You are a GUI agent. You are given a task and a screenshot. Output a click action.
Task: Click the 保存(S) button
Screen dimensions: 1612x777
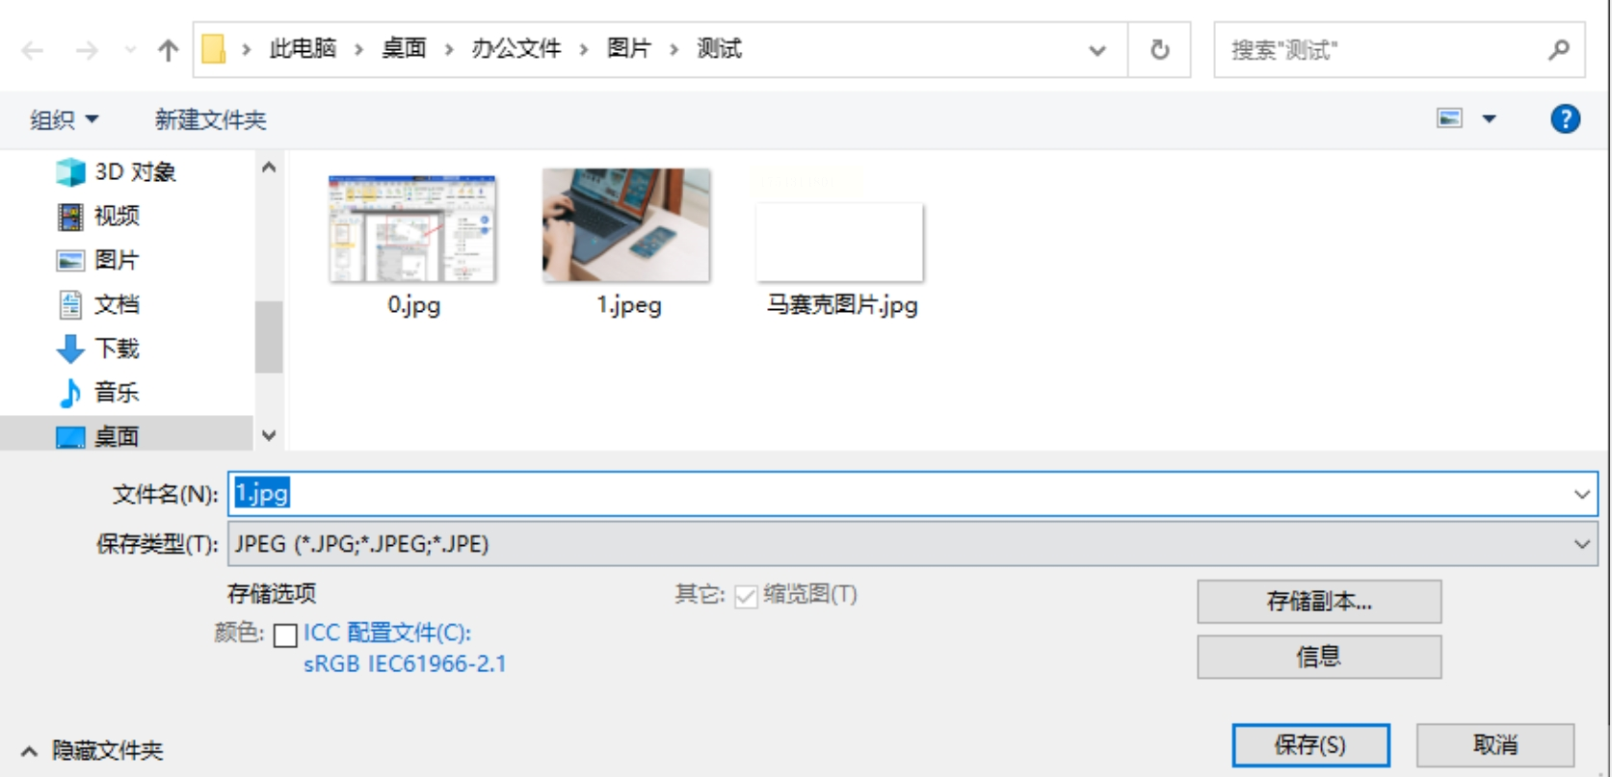tap(1310, 745)
